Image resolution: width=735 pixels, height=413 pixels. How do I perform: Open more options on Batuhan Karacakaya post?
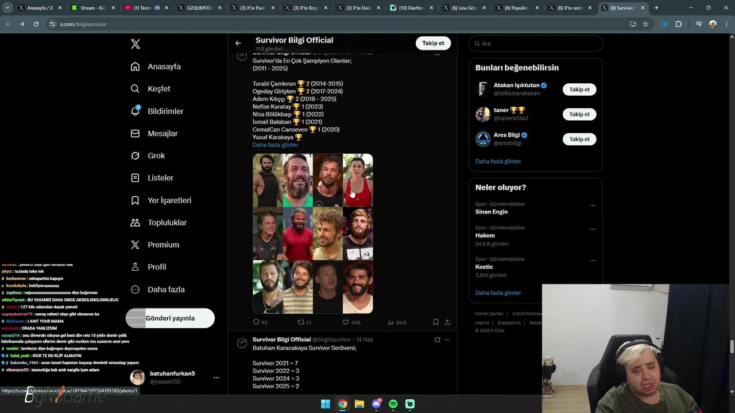pos(447,340)
